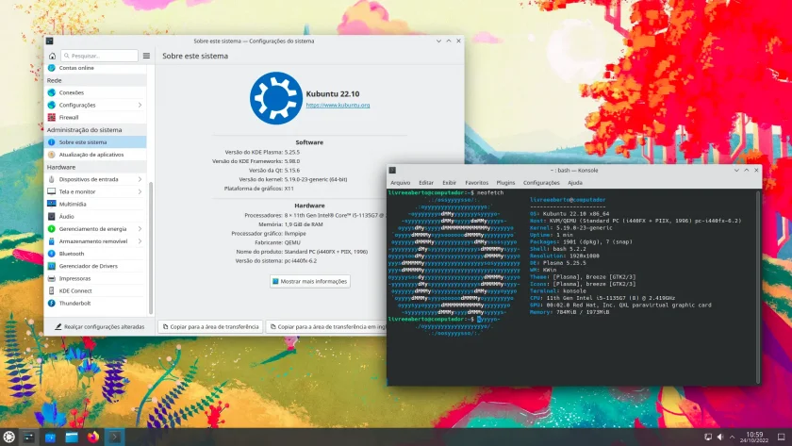Open Arquivo menu in Konsole
The width and height of the screenshot is (792, 446).
[400, 183]
